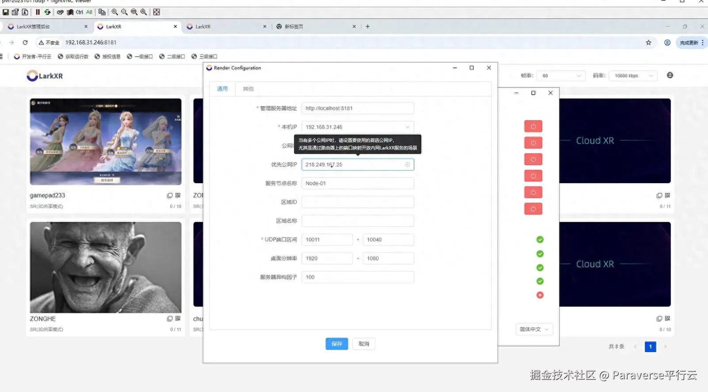Open the 授权信息 bookmark
The image size is (708, 392).
(x=107, y=57)
